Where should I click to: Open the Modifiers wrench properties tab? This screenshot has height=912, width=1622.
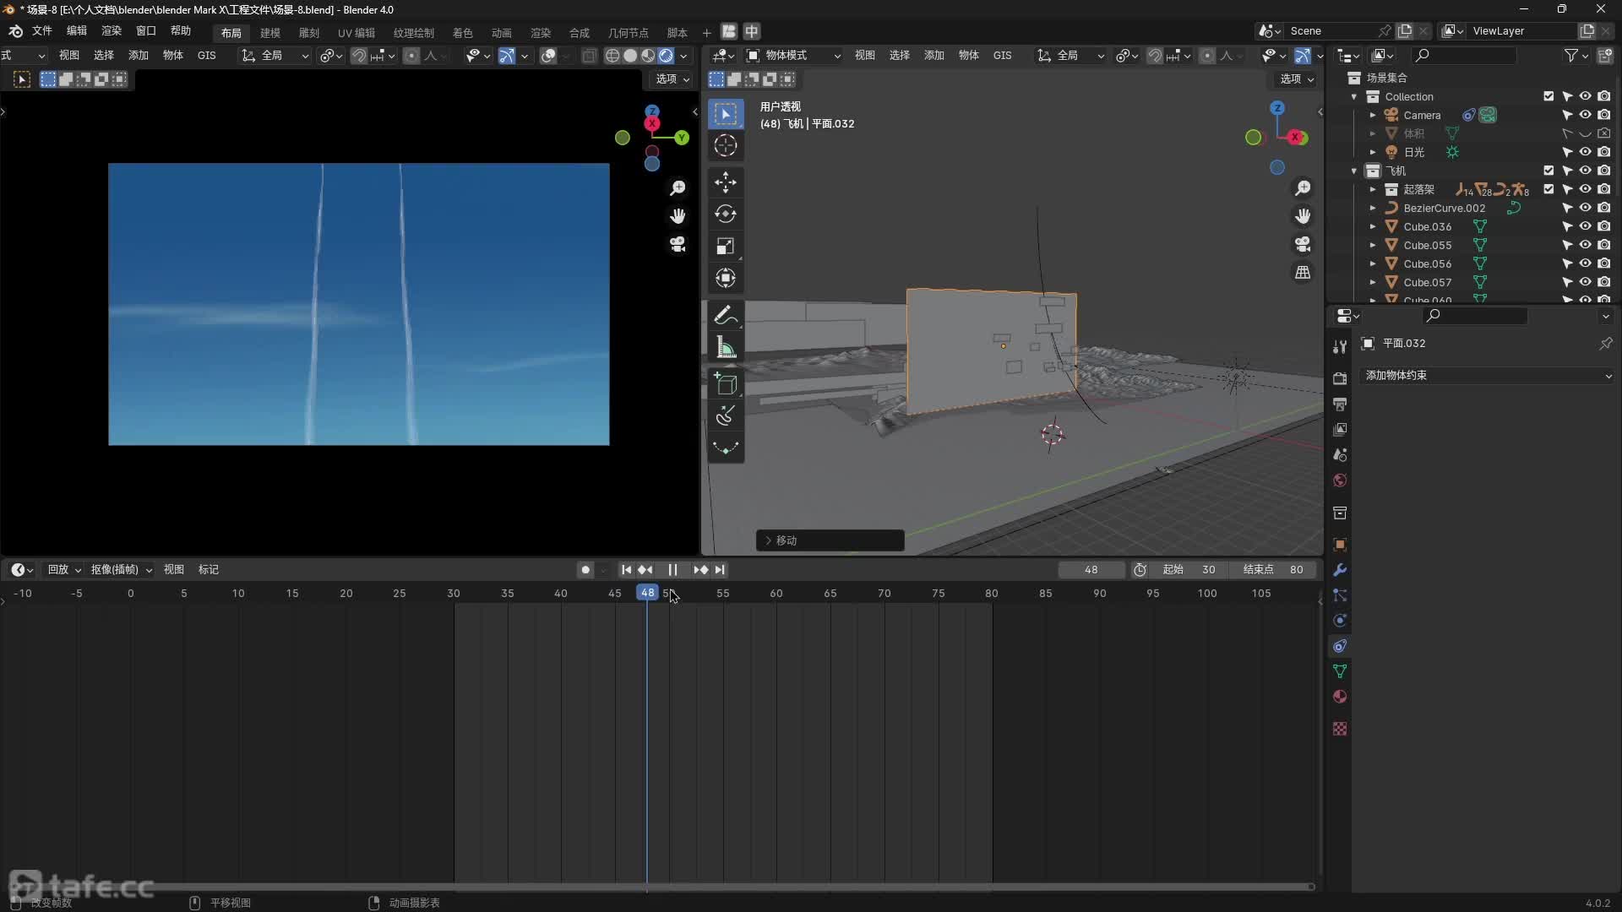pos(1340,570)
